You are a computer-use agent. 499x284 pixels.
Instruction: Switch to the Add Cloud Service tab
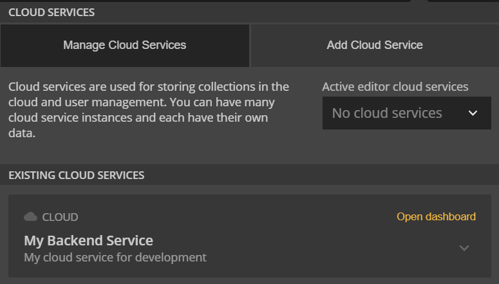pos(375,46)
